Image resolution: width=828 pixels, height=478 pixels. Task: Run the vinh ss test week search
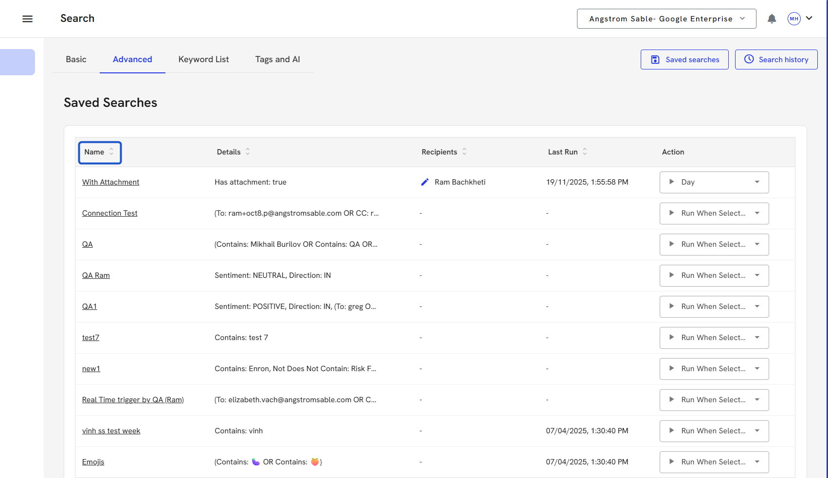pos(672,431)
